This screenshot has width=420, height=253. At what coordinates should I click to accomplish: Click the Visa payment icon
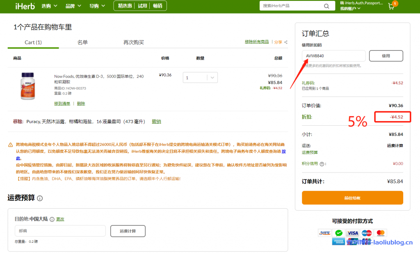click(x=352, y=233)
